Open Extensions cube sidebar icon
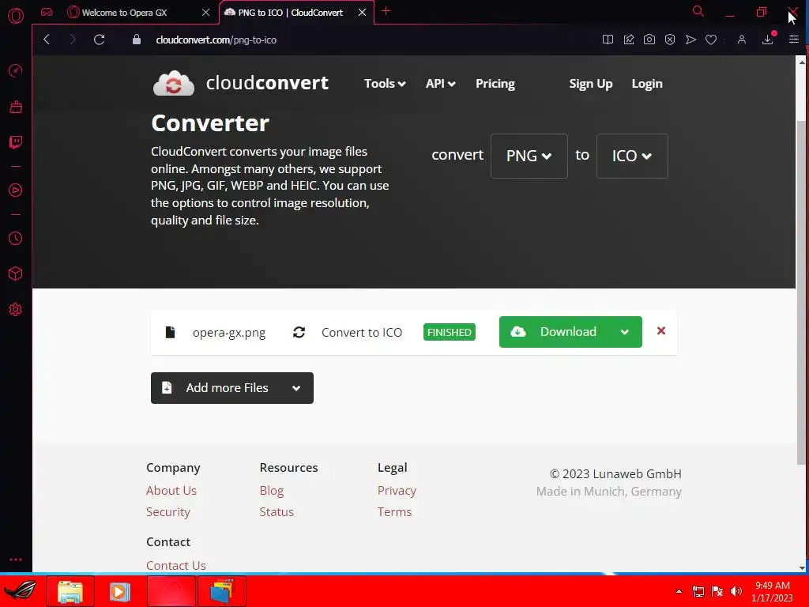The width and height of the screenshot is (809, 607). tap(16, 273)
